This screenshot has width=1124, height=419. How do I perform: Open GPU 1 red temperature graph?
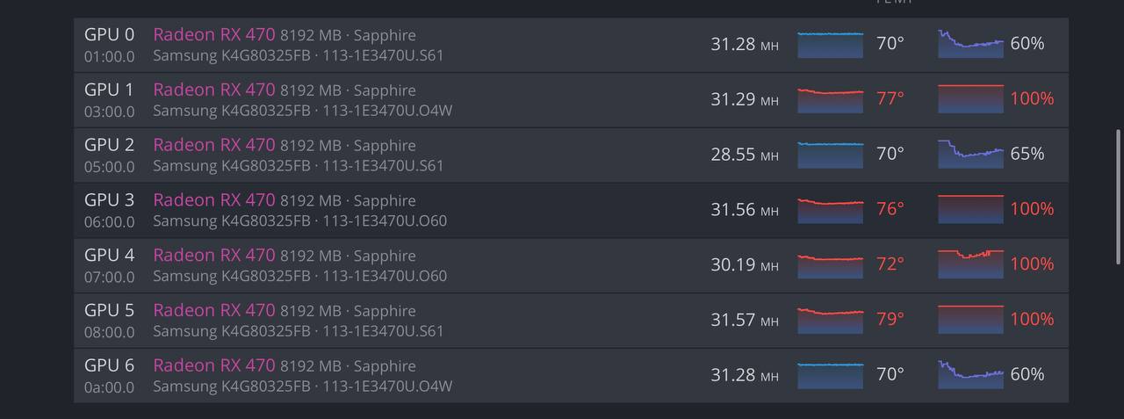pyautogui.click(x=830, y=99)
